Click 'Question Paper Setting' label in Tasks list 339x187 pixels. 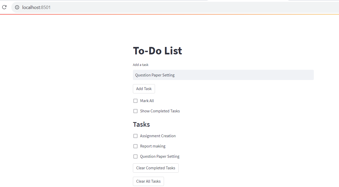pos(160,156)
